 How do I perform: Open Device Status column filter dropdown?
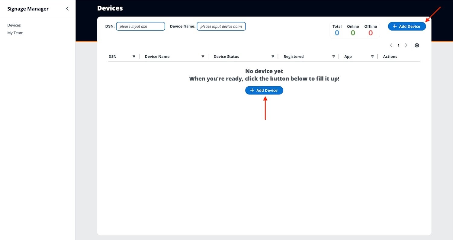click(273, 57)
